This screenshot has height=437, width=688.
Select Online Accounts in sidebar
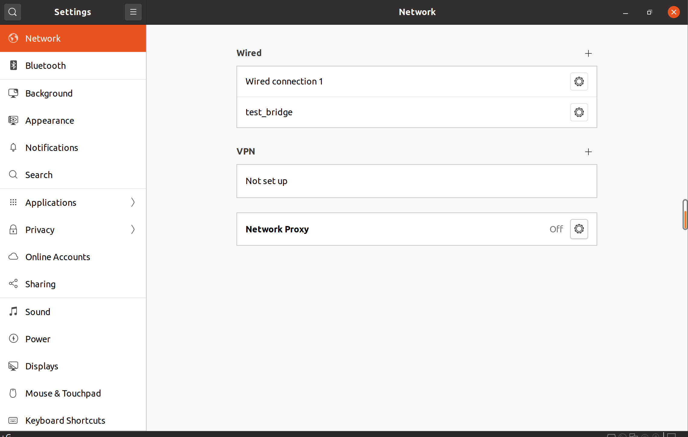point(58,257)
